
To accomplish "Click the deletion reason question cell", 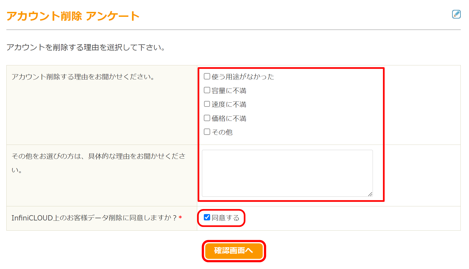I will [x=83, y=77].
